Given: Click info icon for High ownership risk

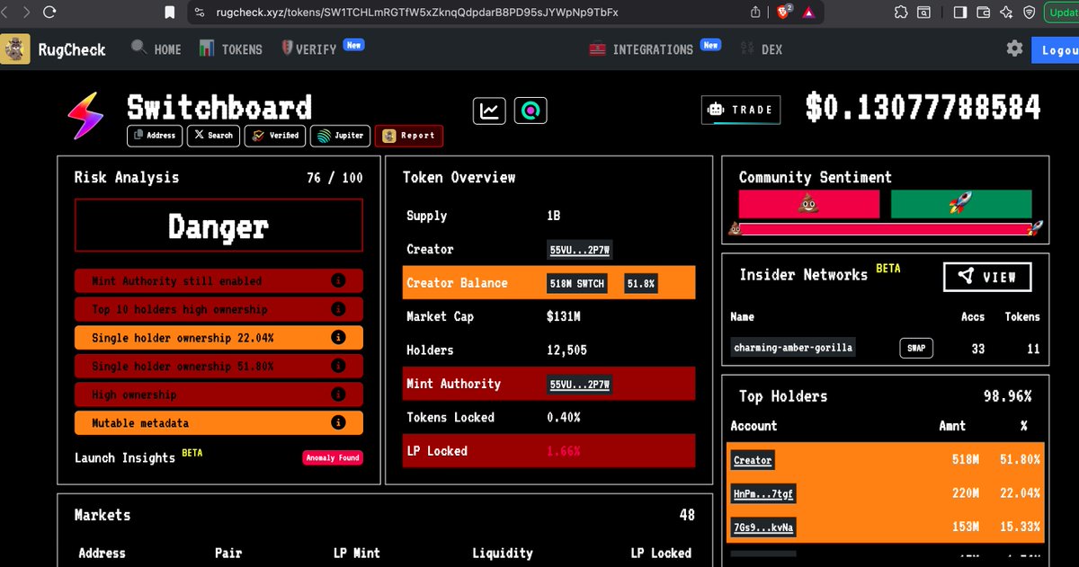Looking at the screenshot, I should coord(338,394).
